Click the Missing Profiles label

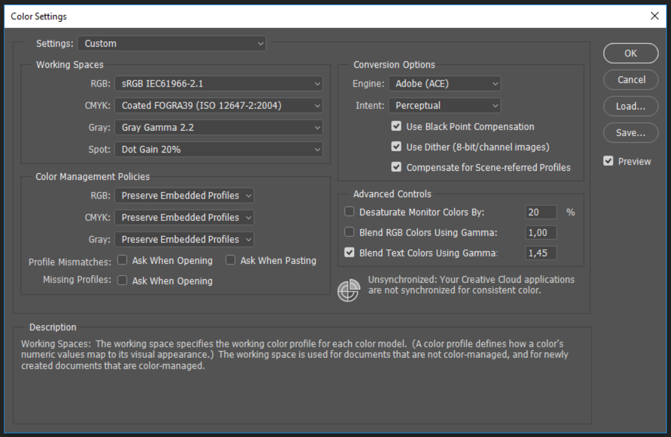coord(77,280)
